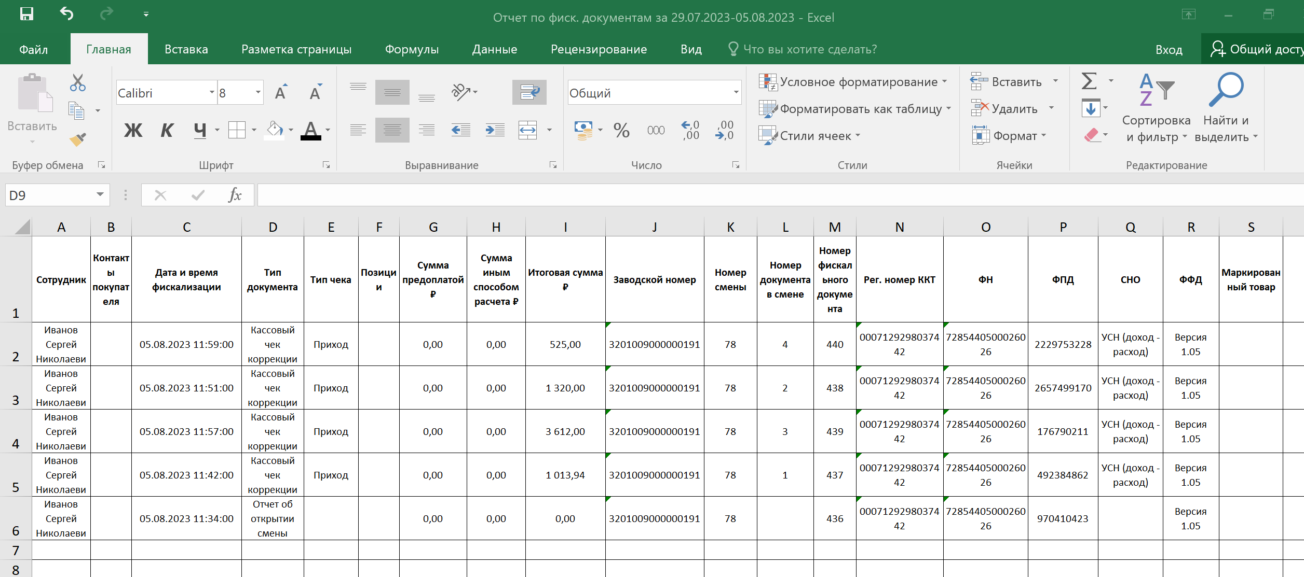
Task: Open number format Общий dropdown
Action: 736,92
